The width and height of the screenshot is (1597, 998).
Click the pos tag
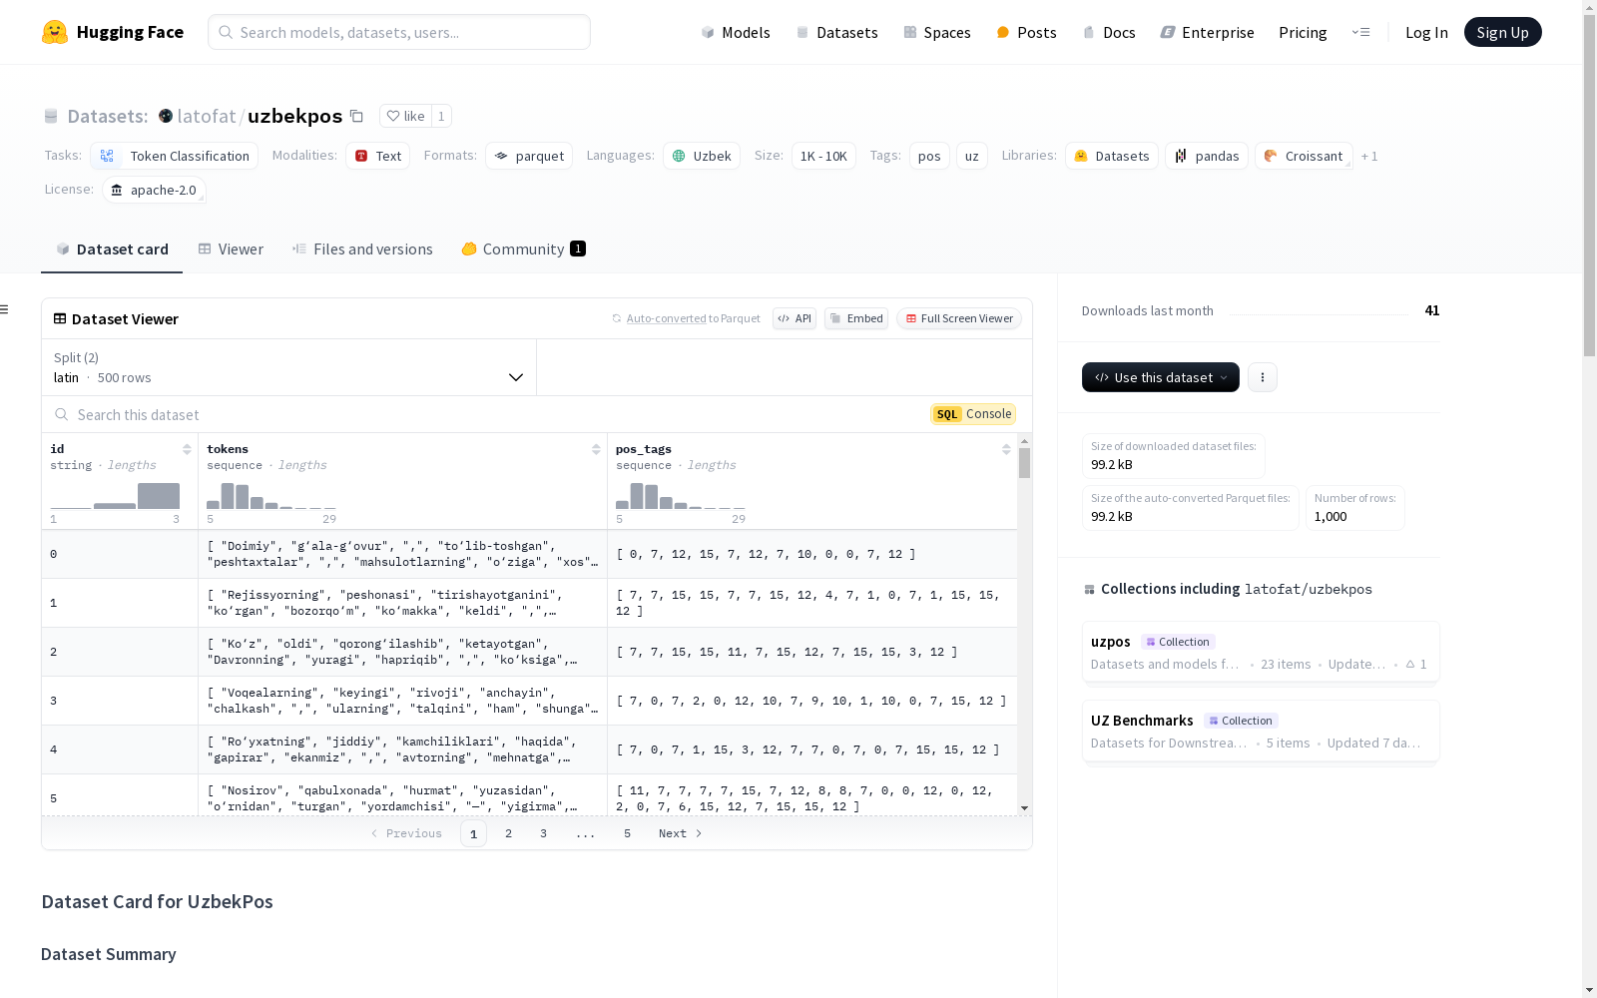pos(929,156)
